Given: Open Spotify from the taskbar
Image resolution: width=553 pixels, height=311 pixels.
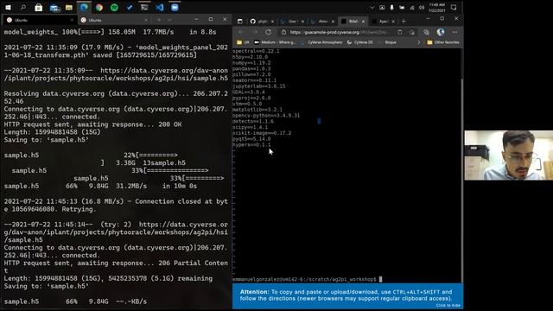Looking at the screenshot, I should pyautogui.click(x=114, y=7).
